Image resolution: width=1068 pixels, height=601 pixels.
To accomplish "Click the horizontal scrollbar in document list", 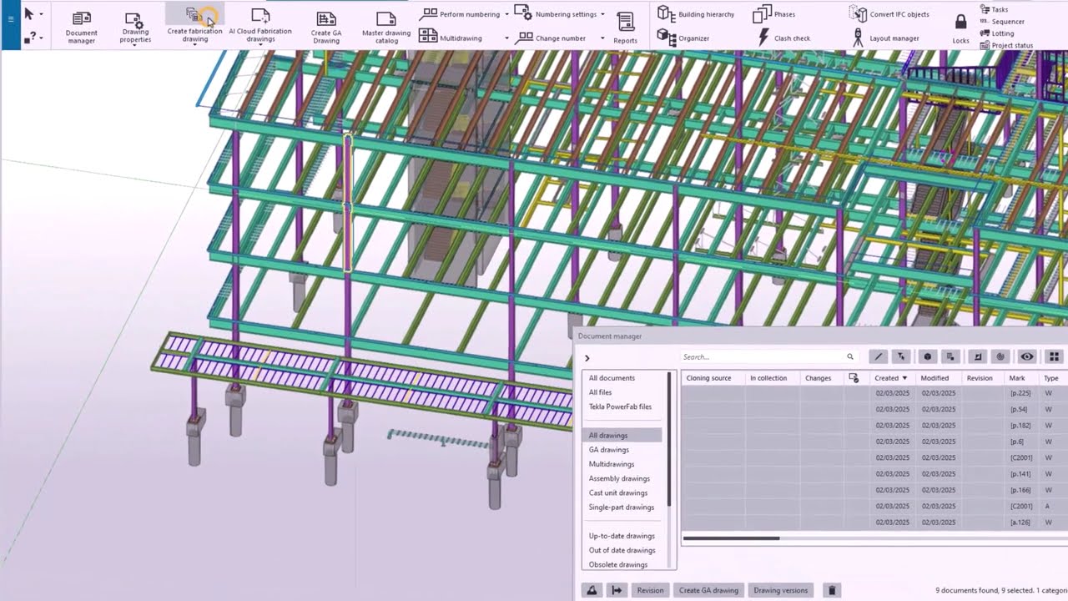I will (x=732, y=538).
